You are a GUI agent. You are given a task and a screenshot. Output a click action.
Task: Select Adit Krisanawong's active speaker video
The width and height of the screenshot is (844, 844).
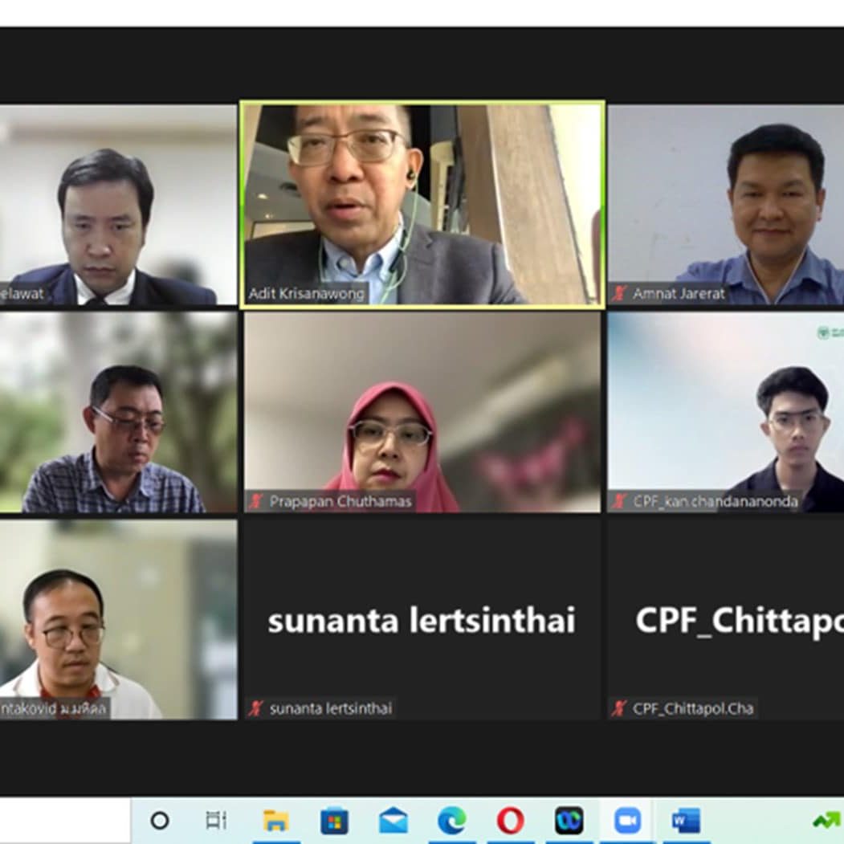(x=422, y=205)
